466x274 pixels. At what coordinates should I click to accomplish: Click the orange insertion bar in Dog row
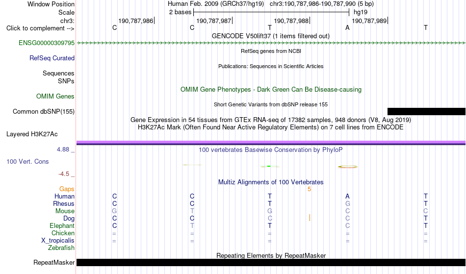click(x=310, y=218)
